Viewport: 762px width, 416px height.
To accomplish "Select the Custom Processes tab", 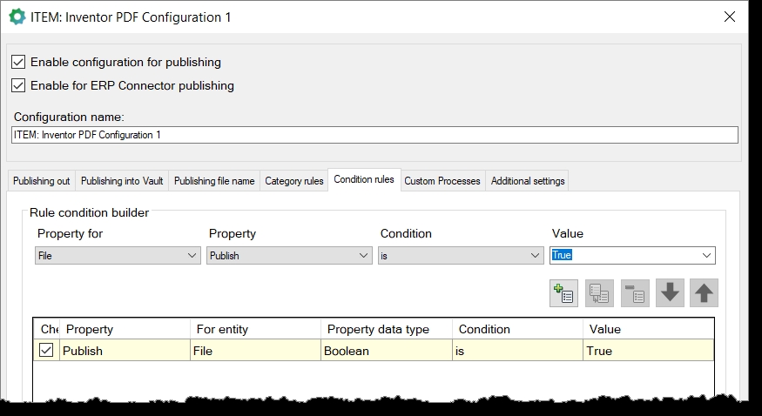I will 442,181.
